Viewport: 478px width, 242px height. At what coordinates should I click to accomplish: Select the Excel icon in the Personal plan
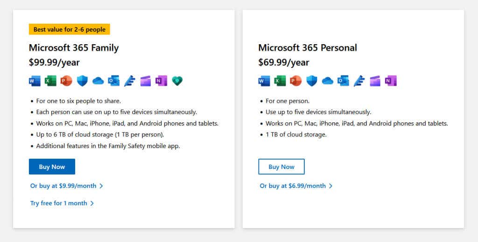tap(280, 81)
